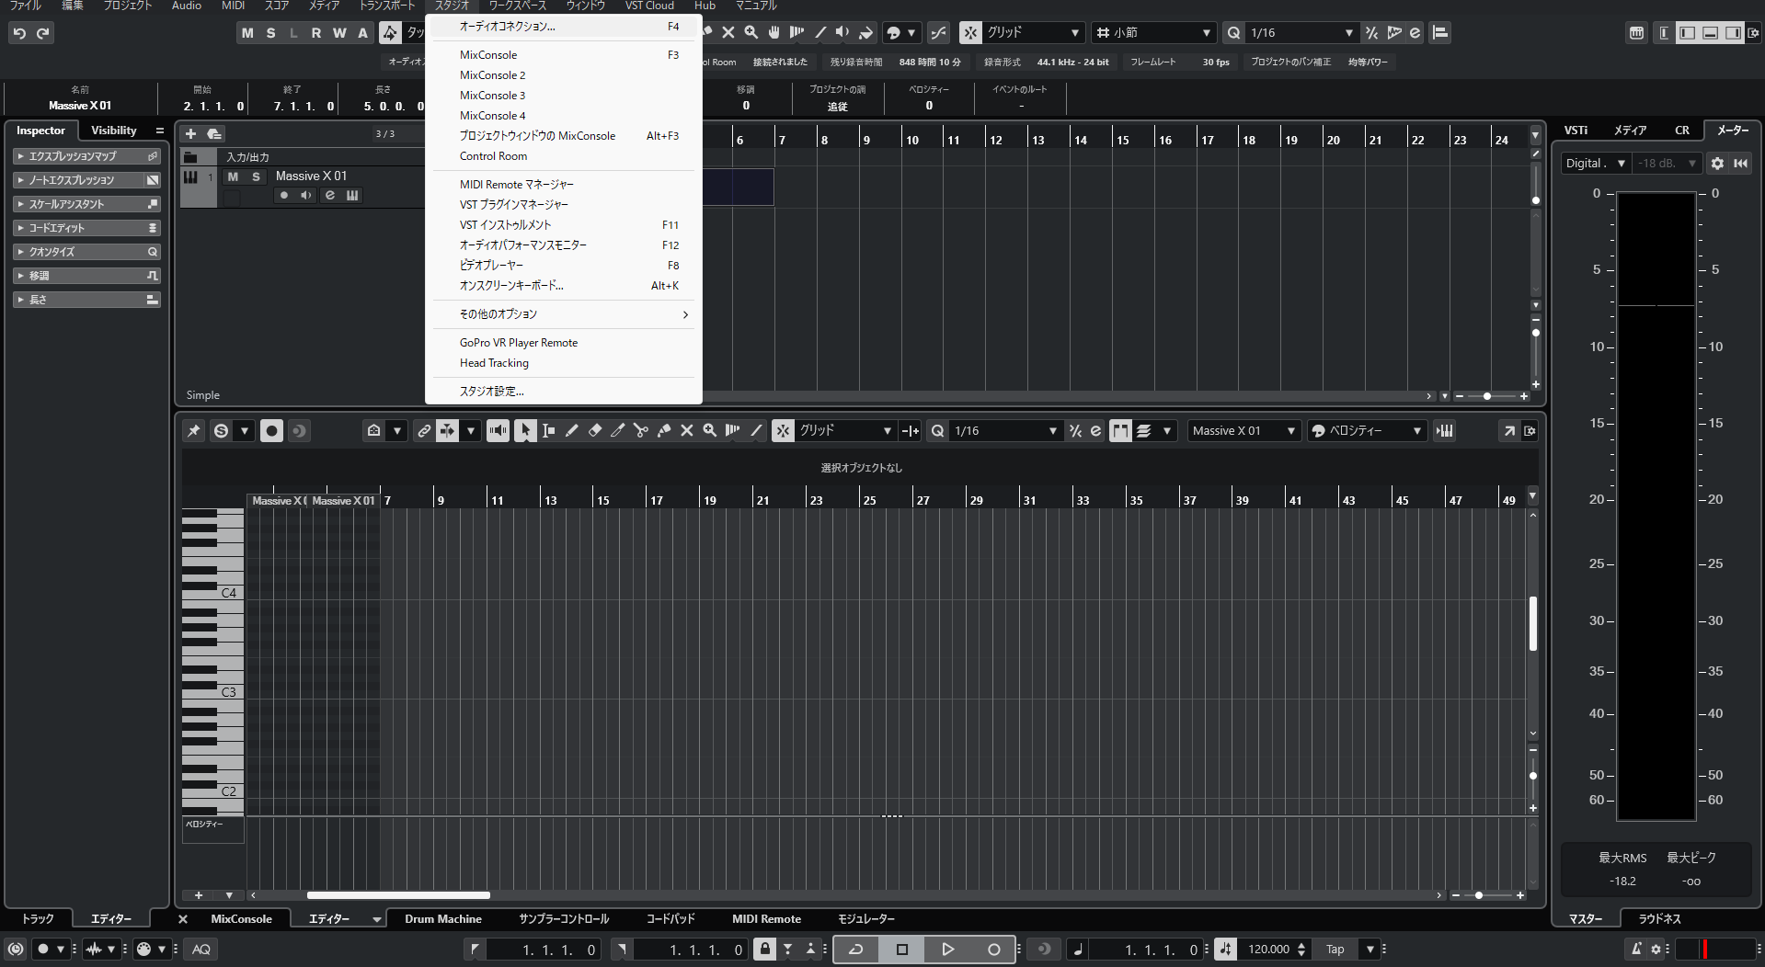Click the Iterative Quantize icon beside 1/16
The width and height of the screenshot is (1765, 967).
tap(1371, 33)
